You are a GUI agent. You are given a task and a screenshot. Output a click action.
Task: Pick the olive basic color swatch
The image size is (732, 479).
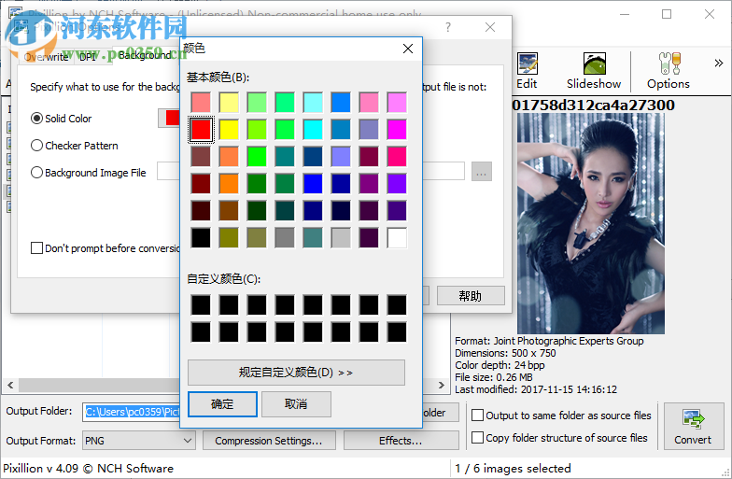230,237
